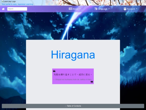
Task: Open the Account dropdown menu
Action: point(130,9)
